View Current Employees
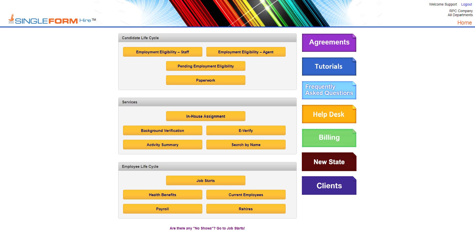475x232 pixels. pos(246,195)
